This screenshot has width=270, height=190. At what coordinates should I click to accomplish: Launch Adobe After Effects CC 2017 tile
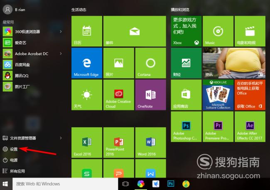click(250, 127)
